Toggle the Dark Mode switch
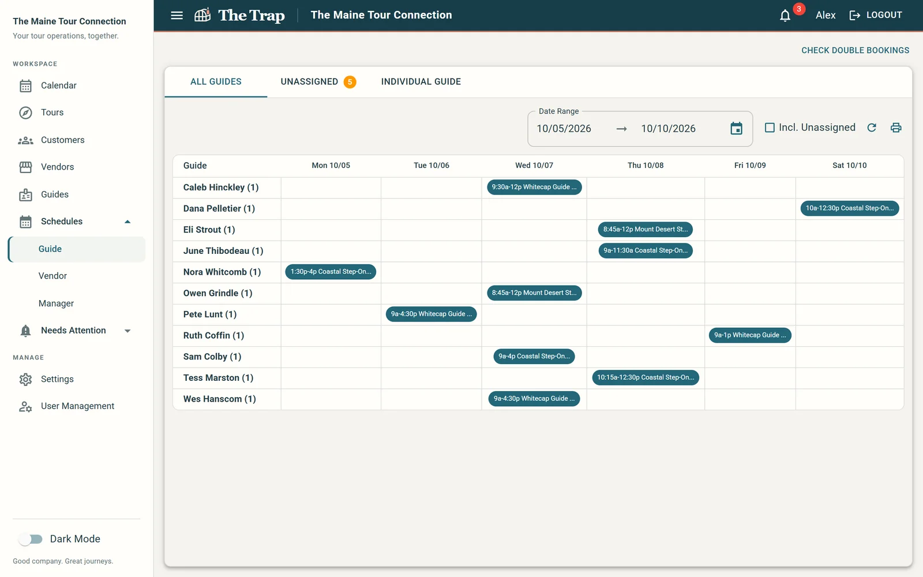 pos(31,539)
